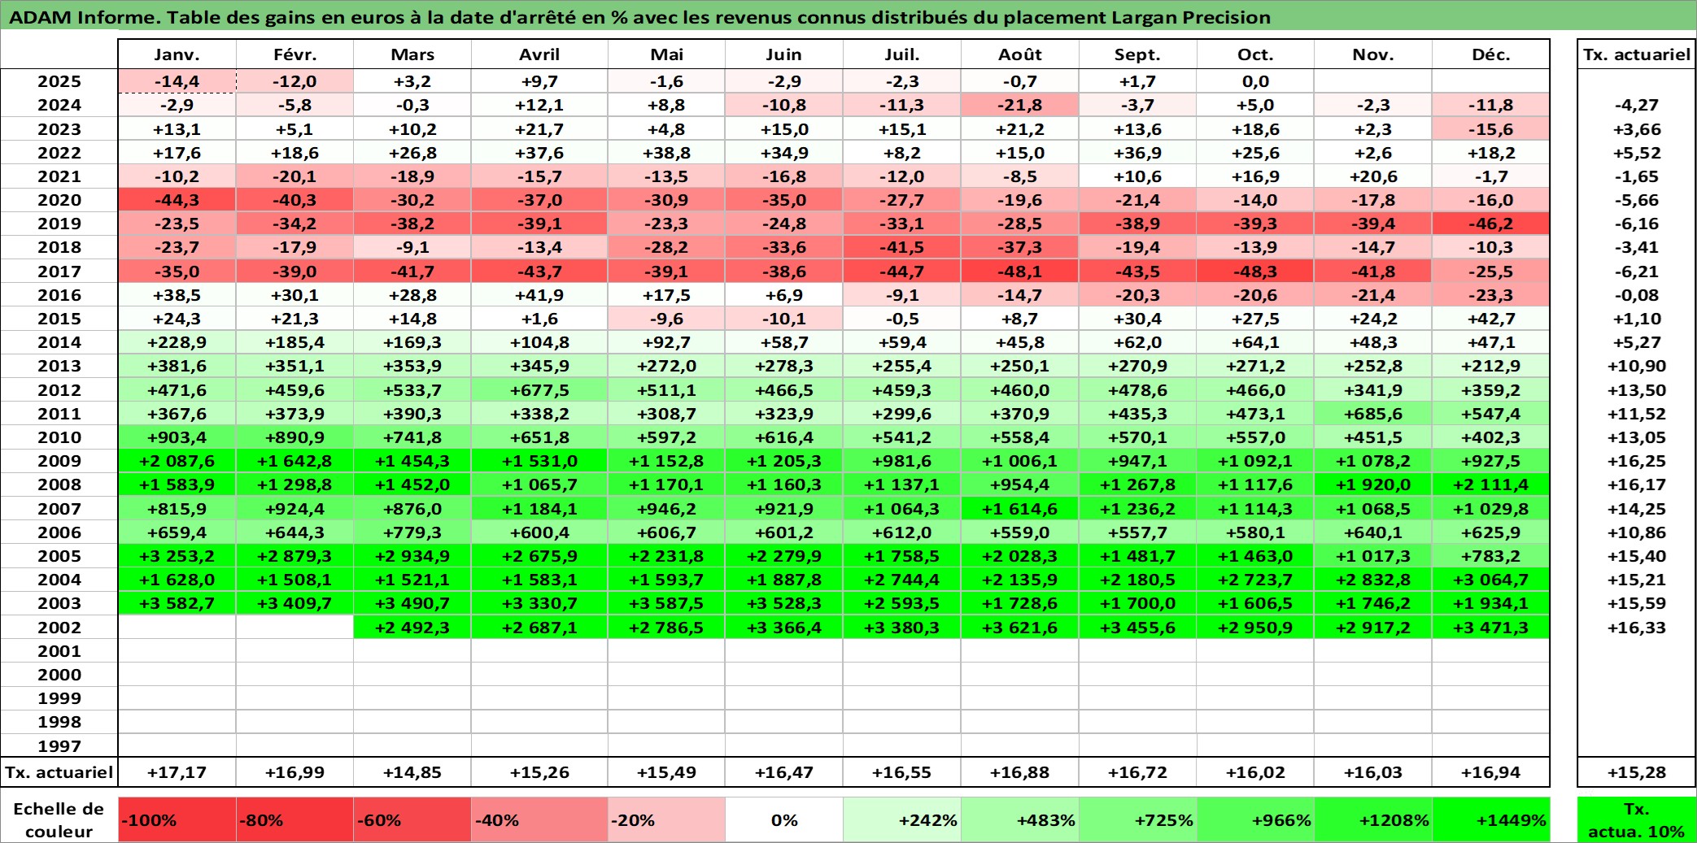Select the cell showing +677,5
The width and height of the screenshot is (1697, 843).
pyautogui.click(x=539, y=390)
